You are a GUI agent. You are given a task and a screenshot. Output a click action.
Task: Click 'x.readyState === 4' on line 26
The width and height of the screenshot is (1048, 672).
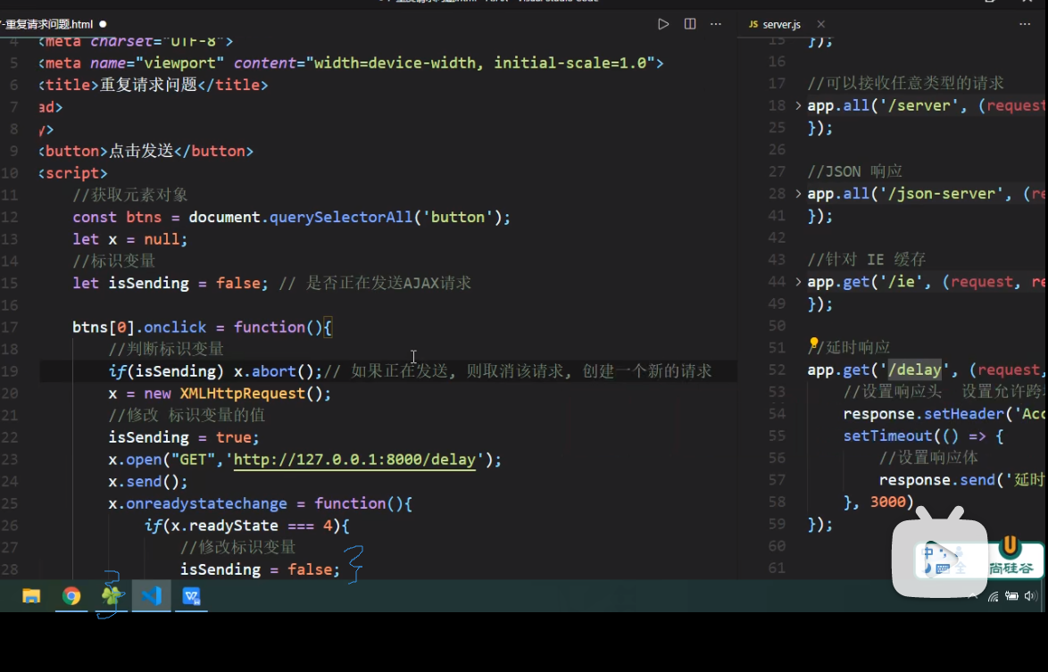252,526
